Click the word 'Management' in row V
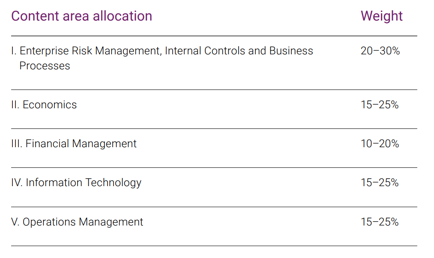 [111, 222]
